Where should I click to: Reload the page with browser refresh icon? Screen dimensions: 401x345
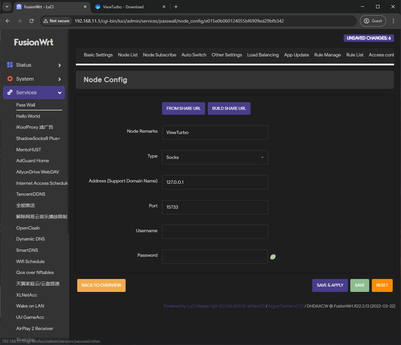pyautogui.click(x=31, y=21)
